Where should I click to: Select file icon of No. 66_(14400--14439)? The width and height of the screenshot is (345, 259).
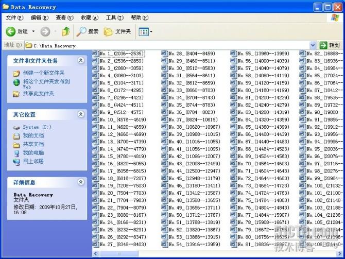(233, 134)
